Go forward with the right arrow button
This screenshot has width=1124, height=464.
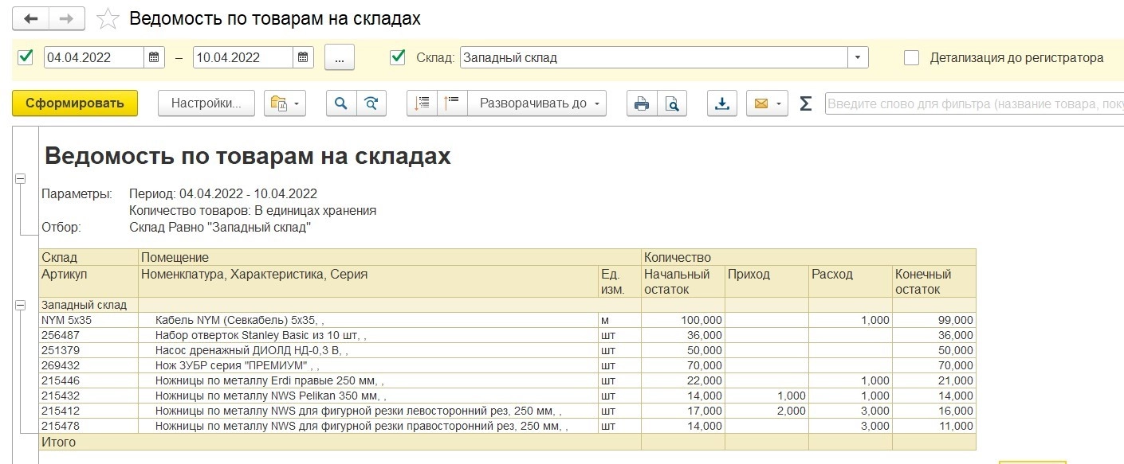[x=67, y=18]
